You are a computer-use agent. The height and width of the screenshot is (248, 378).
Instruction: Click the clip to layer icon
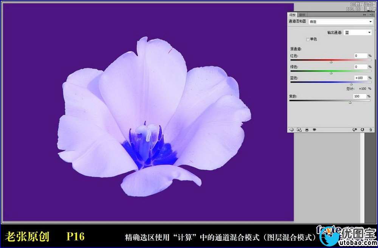(307, 129)
